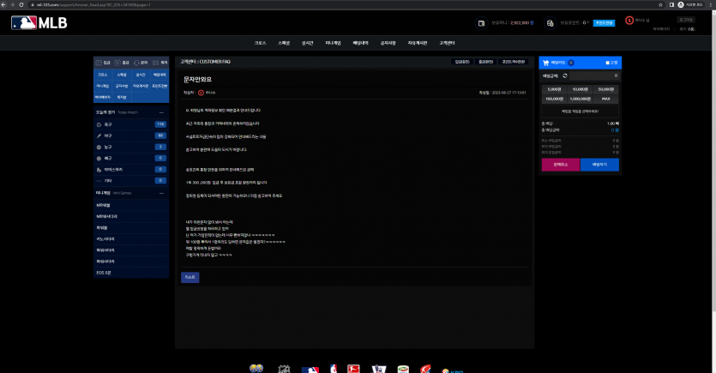Click the headset inquiry icon in sidebar
This screenshot has height=373, width=716.
[136, 63]
